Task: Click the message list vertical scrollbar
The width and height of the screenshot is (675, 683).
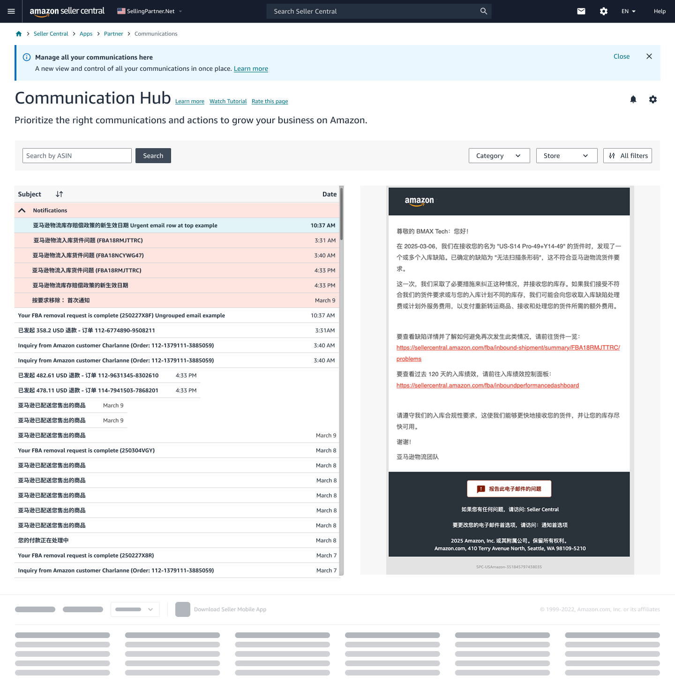Action: tap(342, 213)
